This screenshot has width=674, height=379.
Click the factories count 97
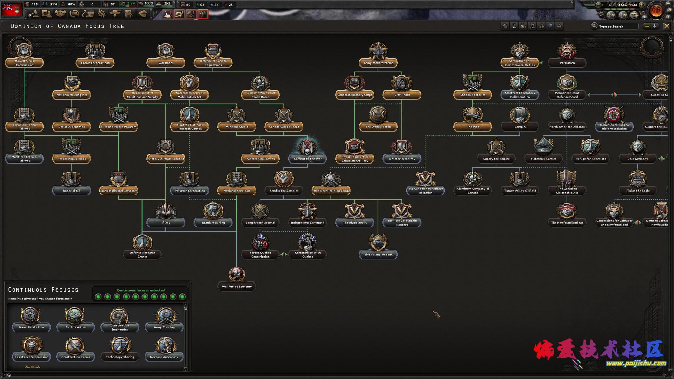click(x=110, y=4)
